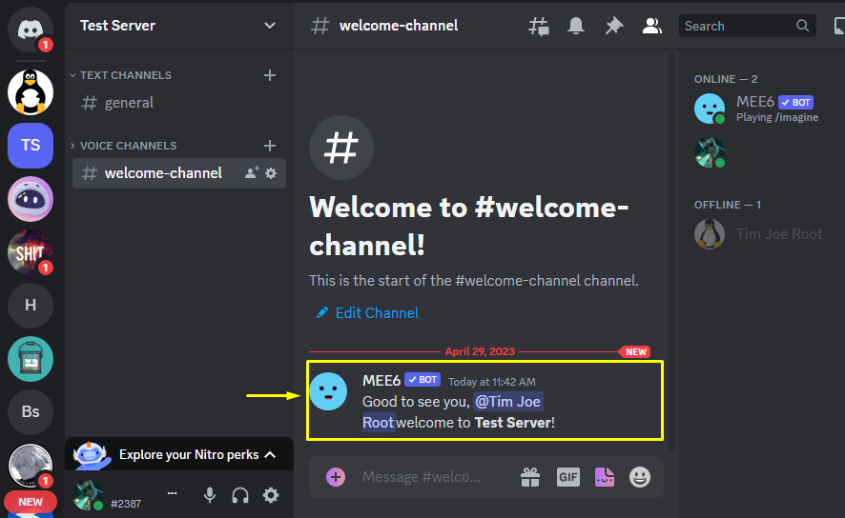This screenshot has width=845, height=518.
Task: Click the red NEW unread indicator
Action: coord(31,502)
